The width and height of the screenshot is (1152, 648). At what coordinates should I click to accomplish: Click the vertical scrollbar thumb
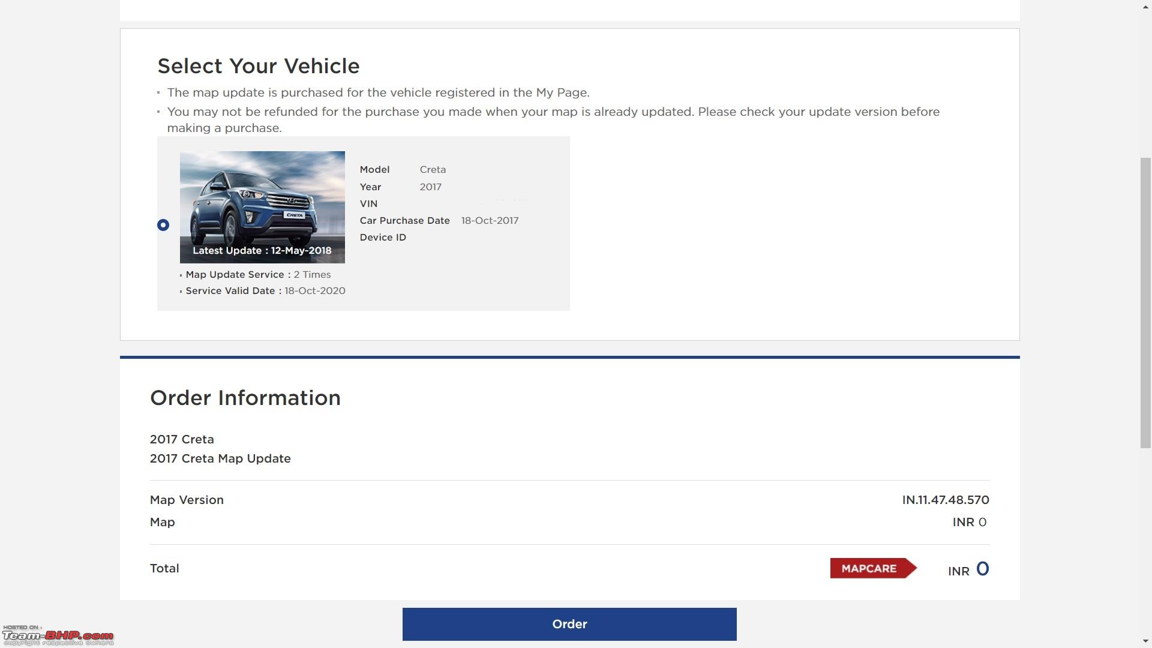coord(1146,302)
